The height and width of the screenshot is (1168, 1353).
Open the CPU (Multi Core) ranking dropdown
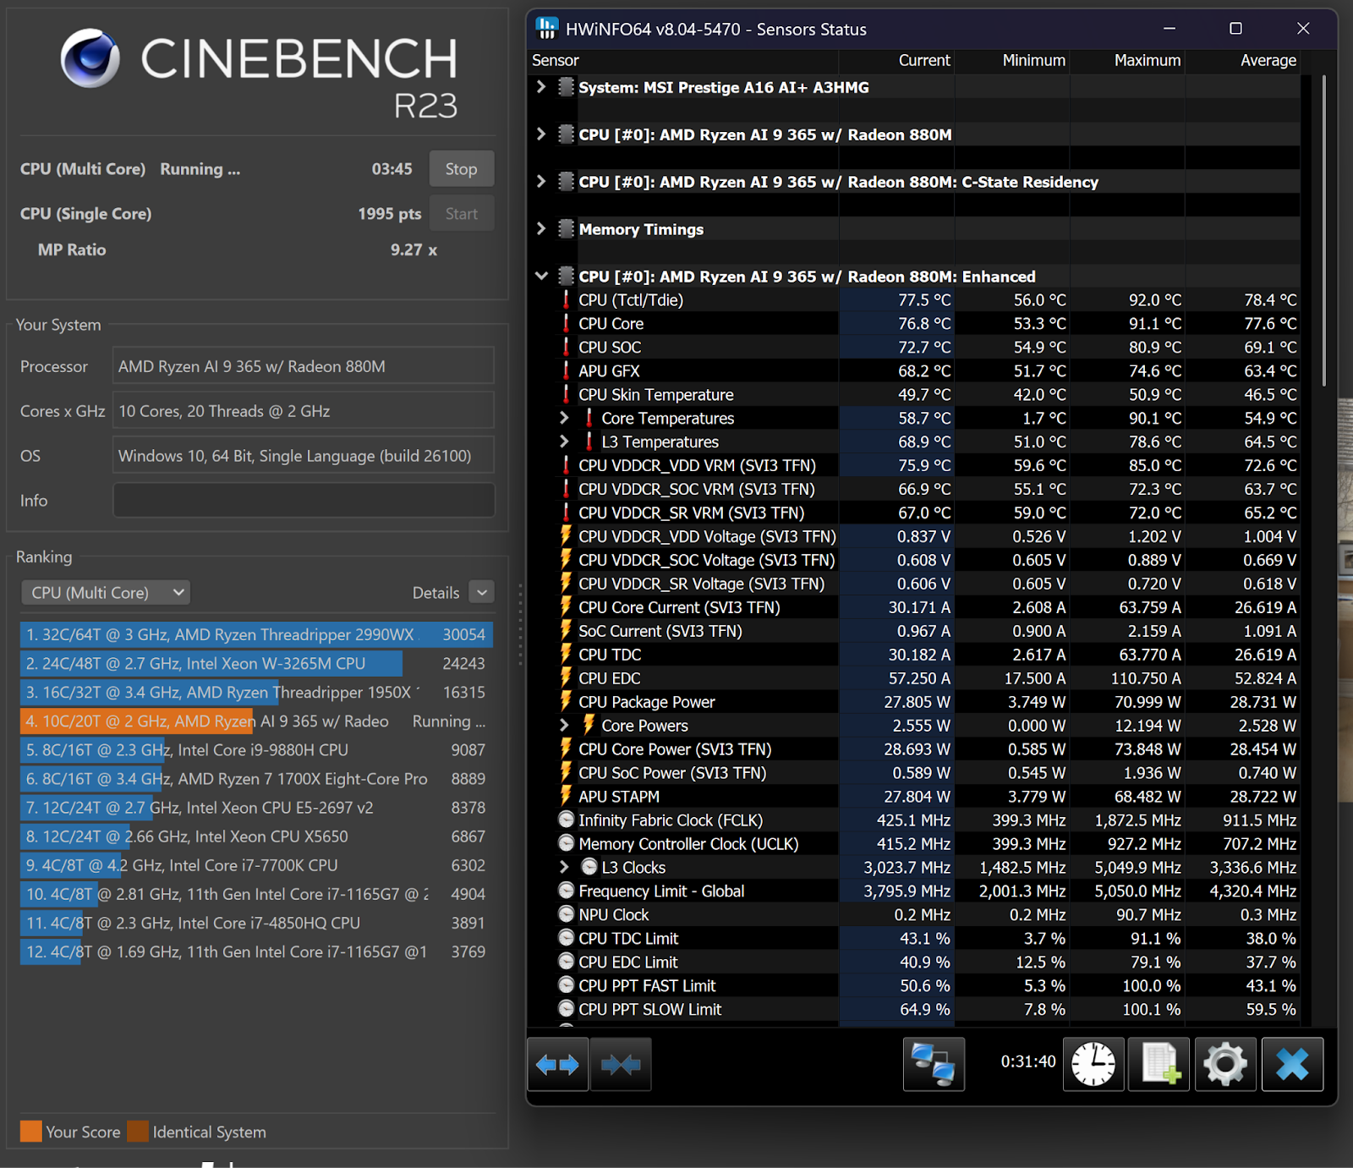click(106, 593)
